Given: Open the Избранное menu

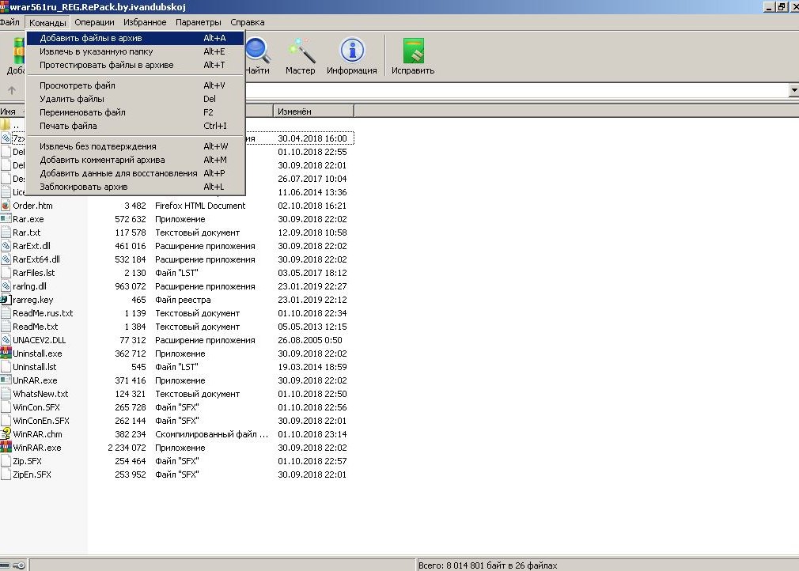Looking at the screenshot, I should pos(145,22).
